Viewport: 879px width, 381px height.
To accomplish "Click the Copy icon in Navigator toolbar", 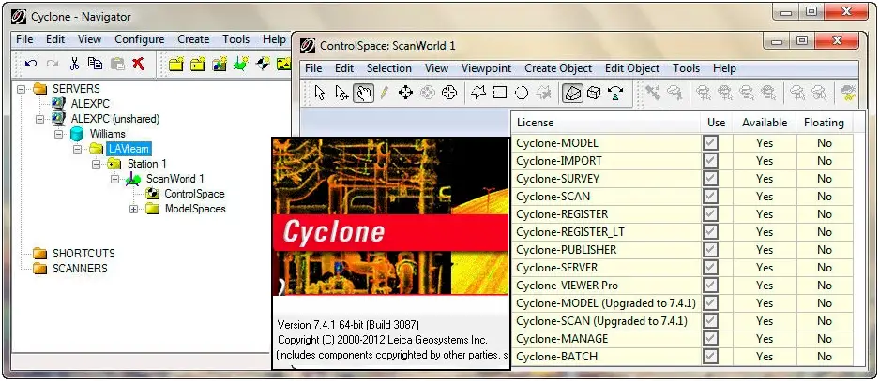I will tap(96, 64).
